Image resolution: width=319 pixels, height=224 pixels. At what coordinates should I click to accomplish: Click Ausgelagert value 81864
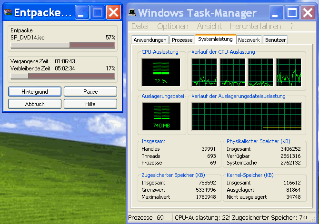tap(293, 190)
